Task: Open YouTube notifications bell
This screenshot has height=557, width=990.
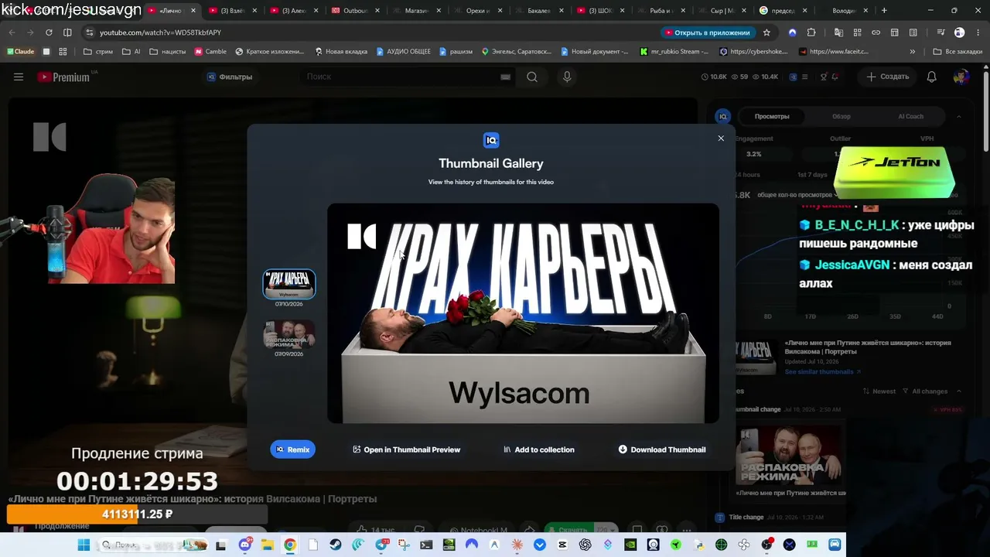Action: click(x=932, y=77)
